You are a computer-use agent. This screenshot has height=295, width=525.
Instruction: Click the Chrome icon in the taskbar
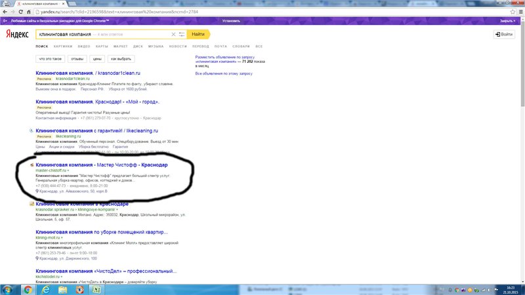click(x=28, y=288)
